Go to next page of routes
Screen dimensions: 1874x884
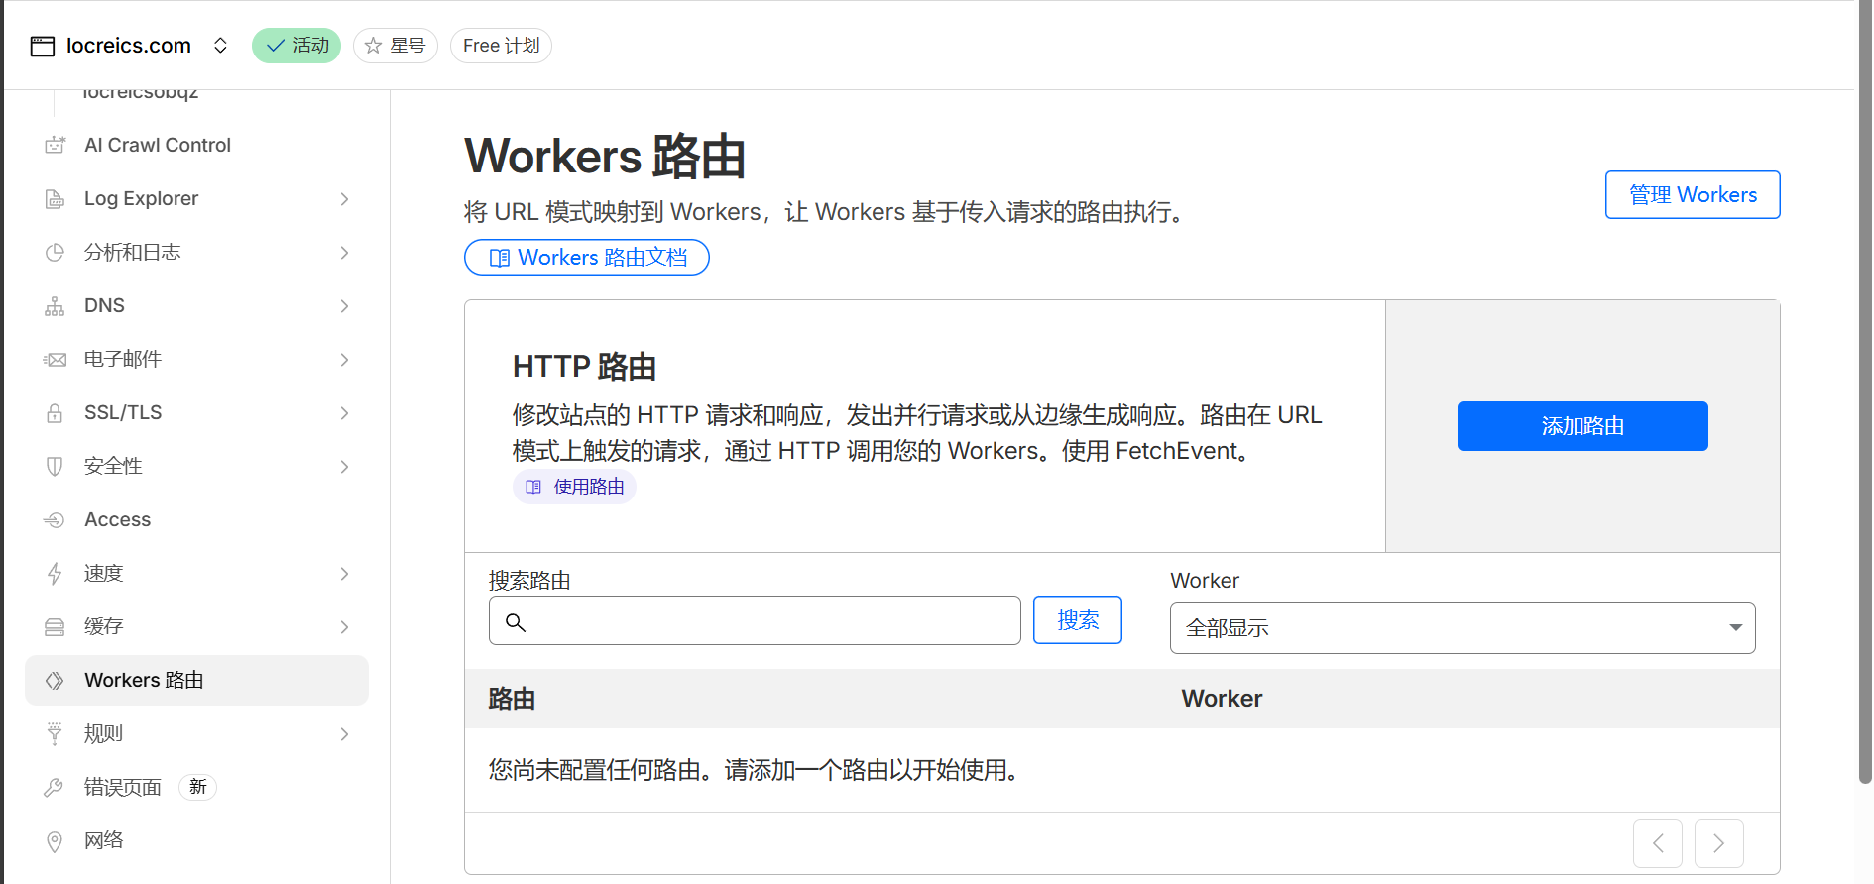1718,843
